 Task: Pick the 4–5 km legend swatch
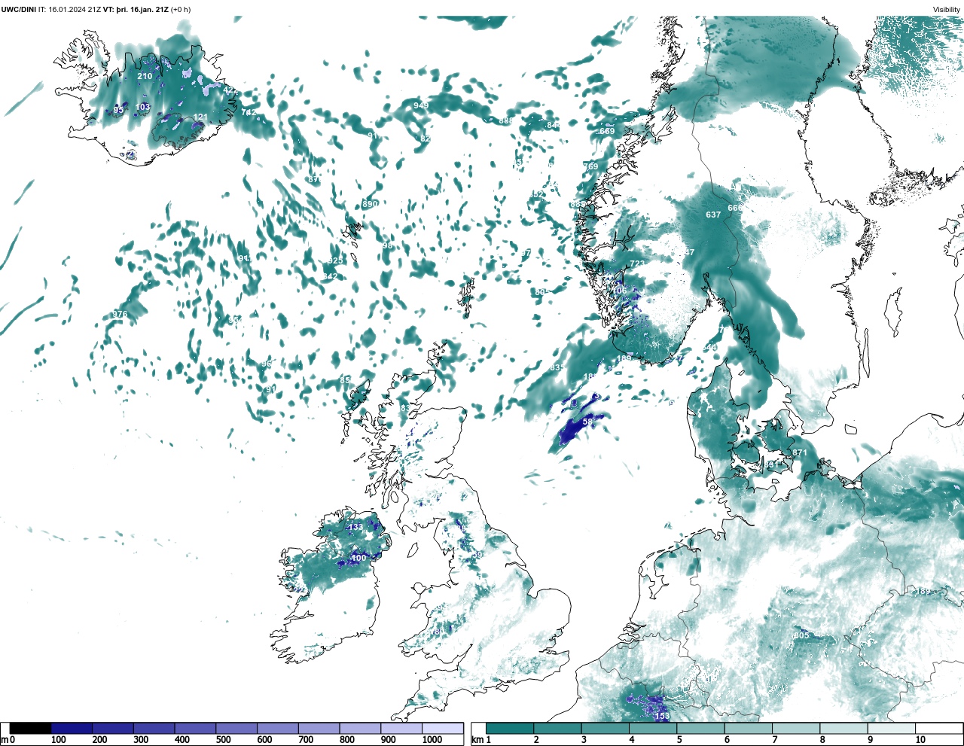pyautogui.click(x=653, y=728)
